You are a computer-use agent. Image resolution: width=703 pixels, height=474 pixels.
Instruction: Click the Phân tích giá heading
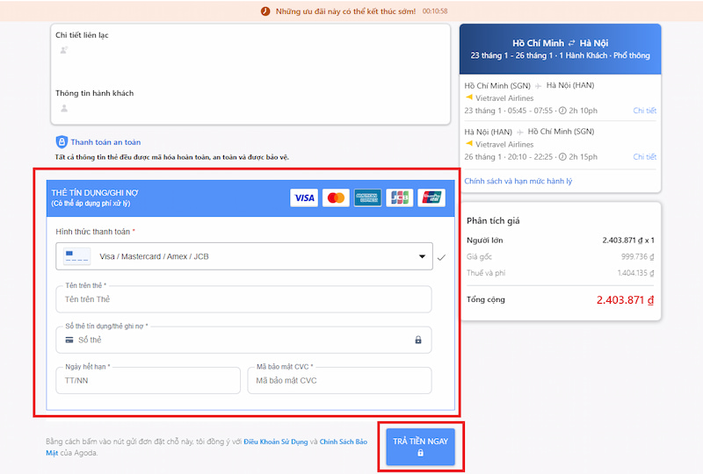493,220
